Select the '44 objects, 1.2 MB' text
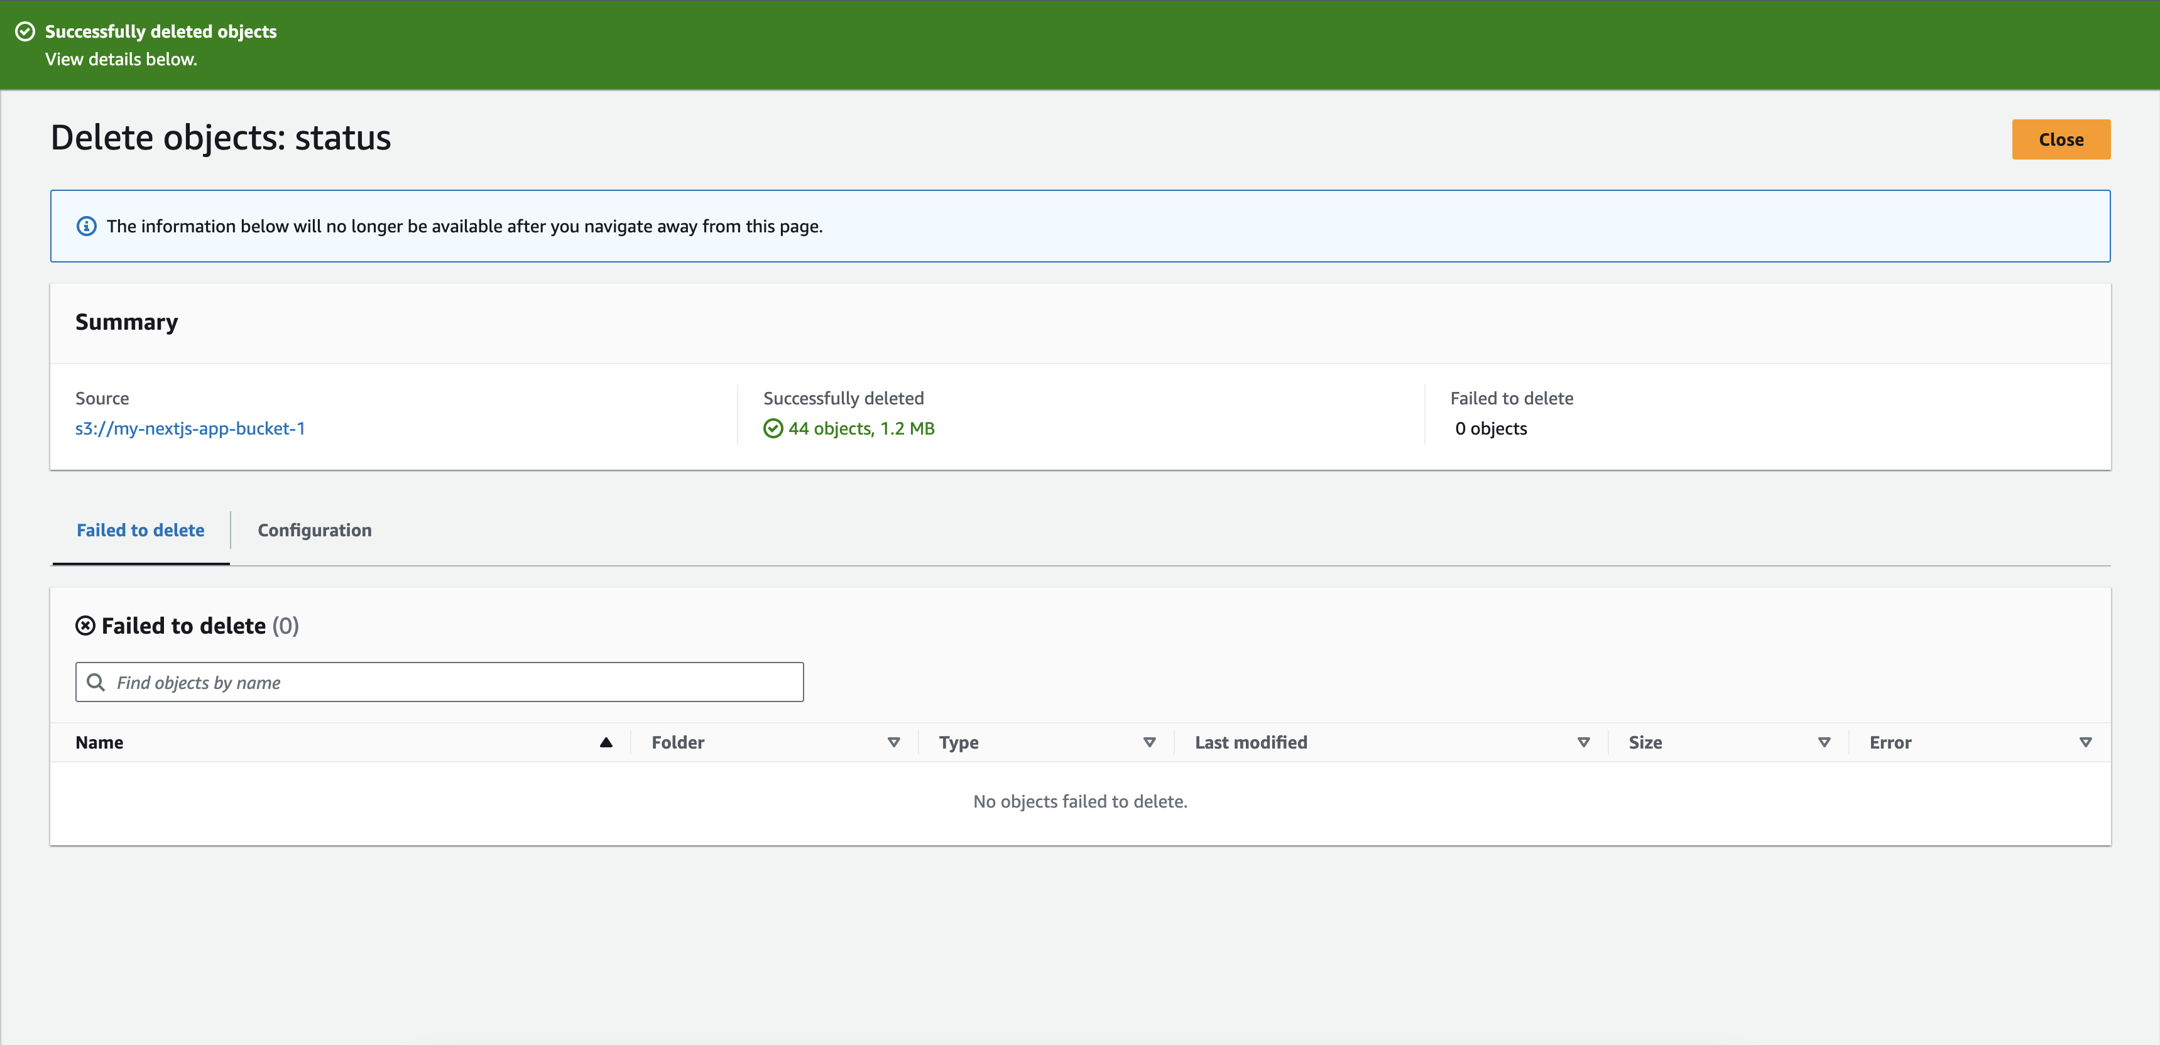 coord(861,428)
